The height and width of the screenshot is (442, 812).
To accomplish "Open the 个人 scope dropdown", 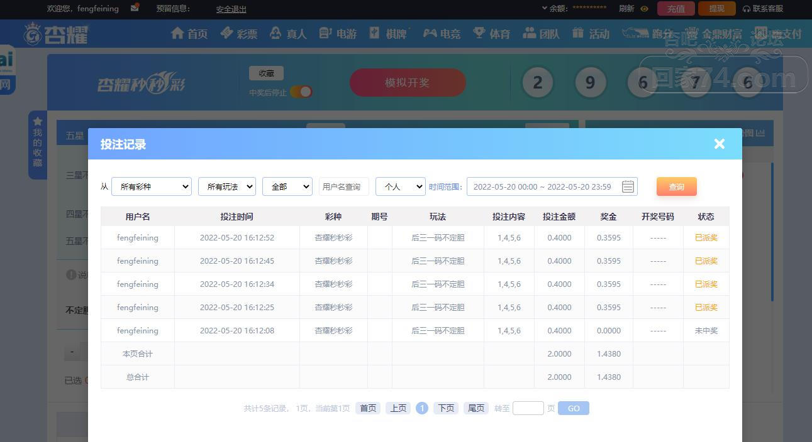I will click(400, 186).
